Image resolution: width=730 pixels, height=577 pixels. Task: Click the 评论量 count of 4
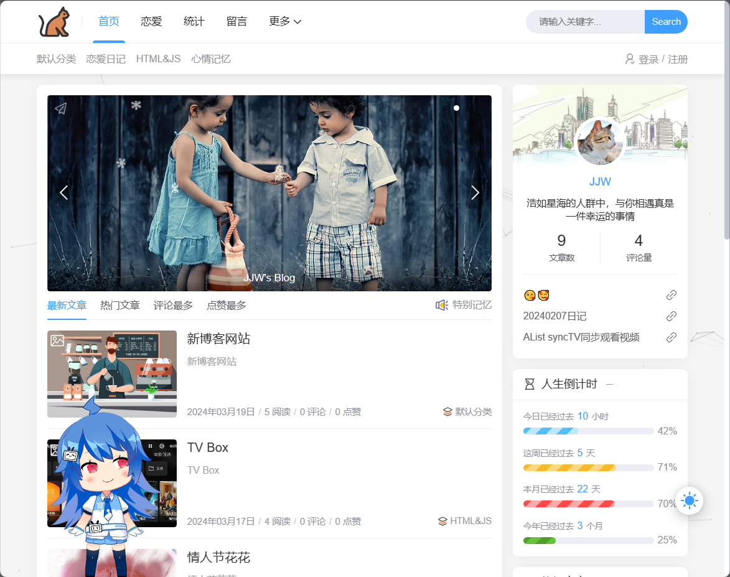639,240
